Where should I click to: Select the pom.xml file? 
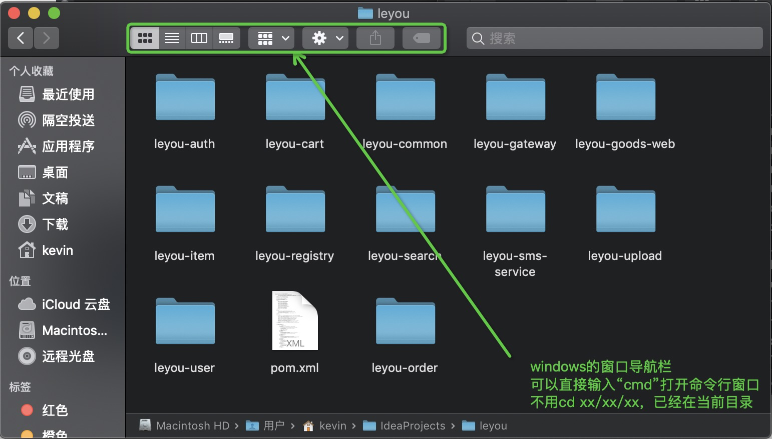click(x=295, y=320)
